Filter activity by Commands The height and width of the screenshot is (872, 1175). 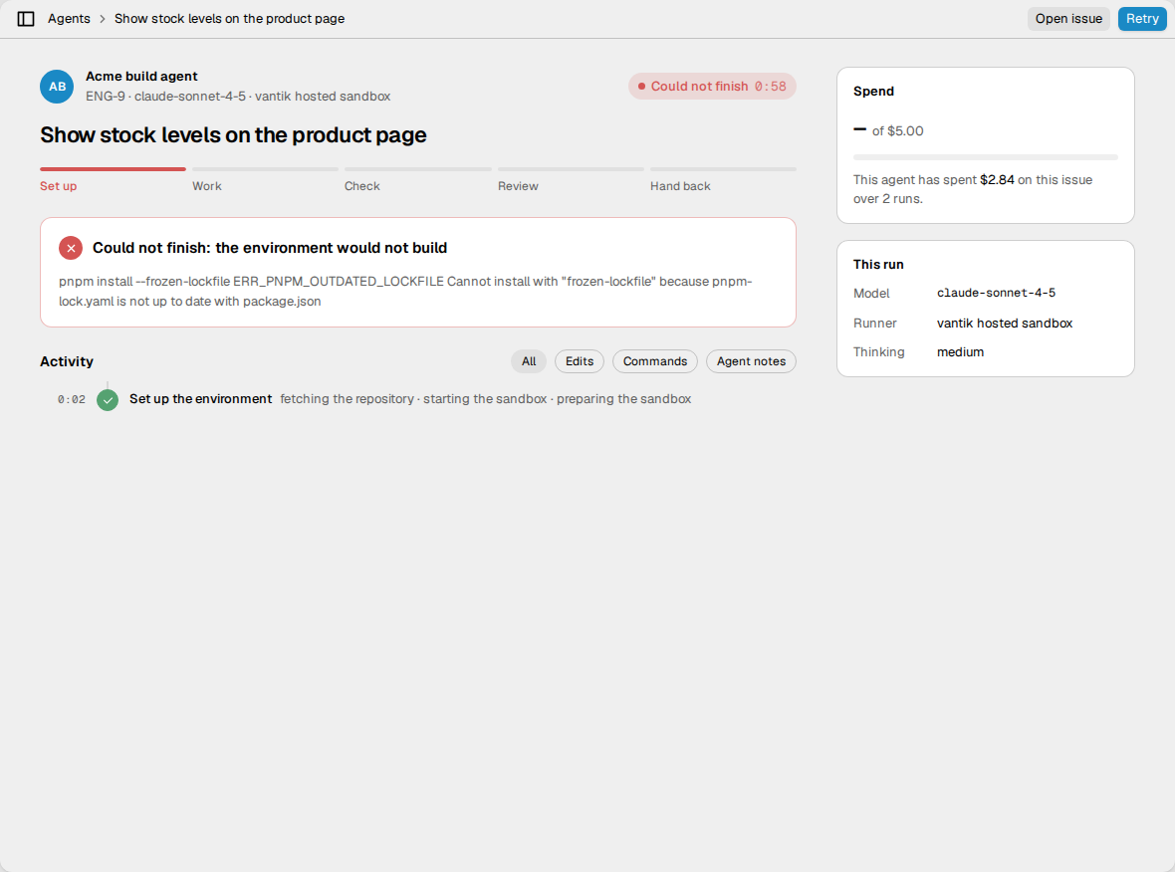pyautogui.click(x=655, y=361)
